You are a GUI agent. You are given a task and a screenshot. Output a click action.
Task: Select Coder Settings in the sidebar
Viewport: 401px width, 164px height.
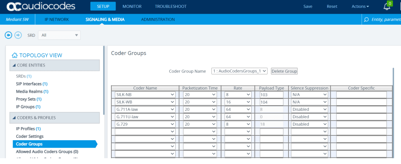click(30, 136)
